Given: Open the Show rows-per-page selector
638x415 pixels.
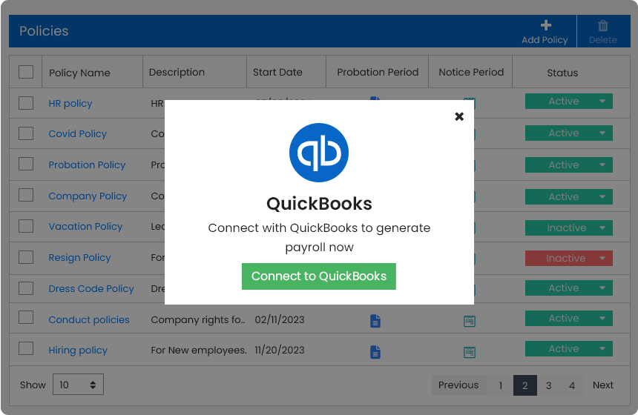Looking at the screenshot, I should [78, 385].
